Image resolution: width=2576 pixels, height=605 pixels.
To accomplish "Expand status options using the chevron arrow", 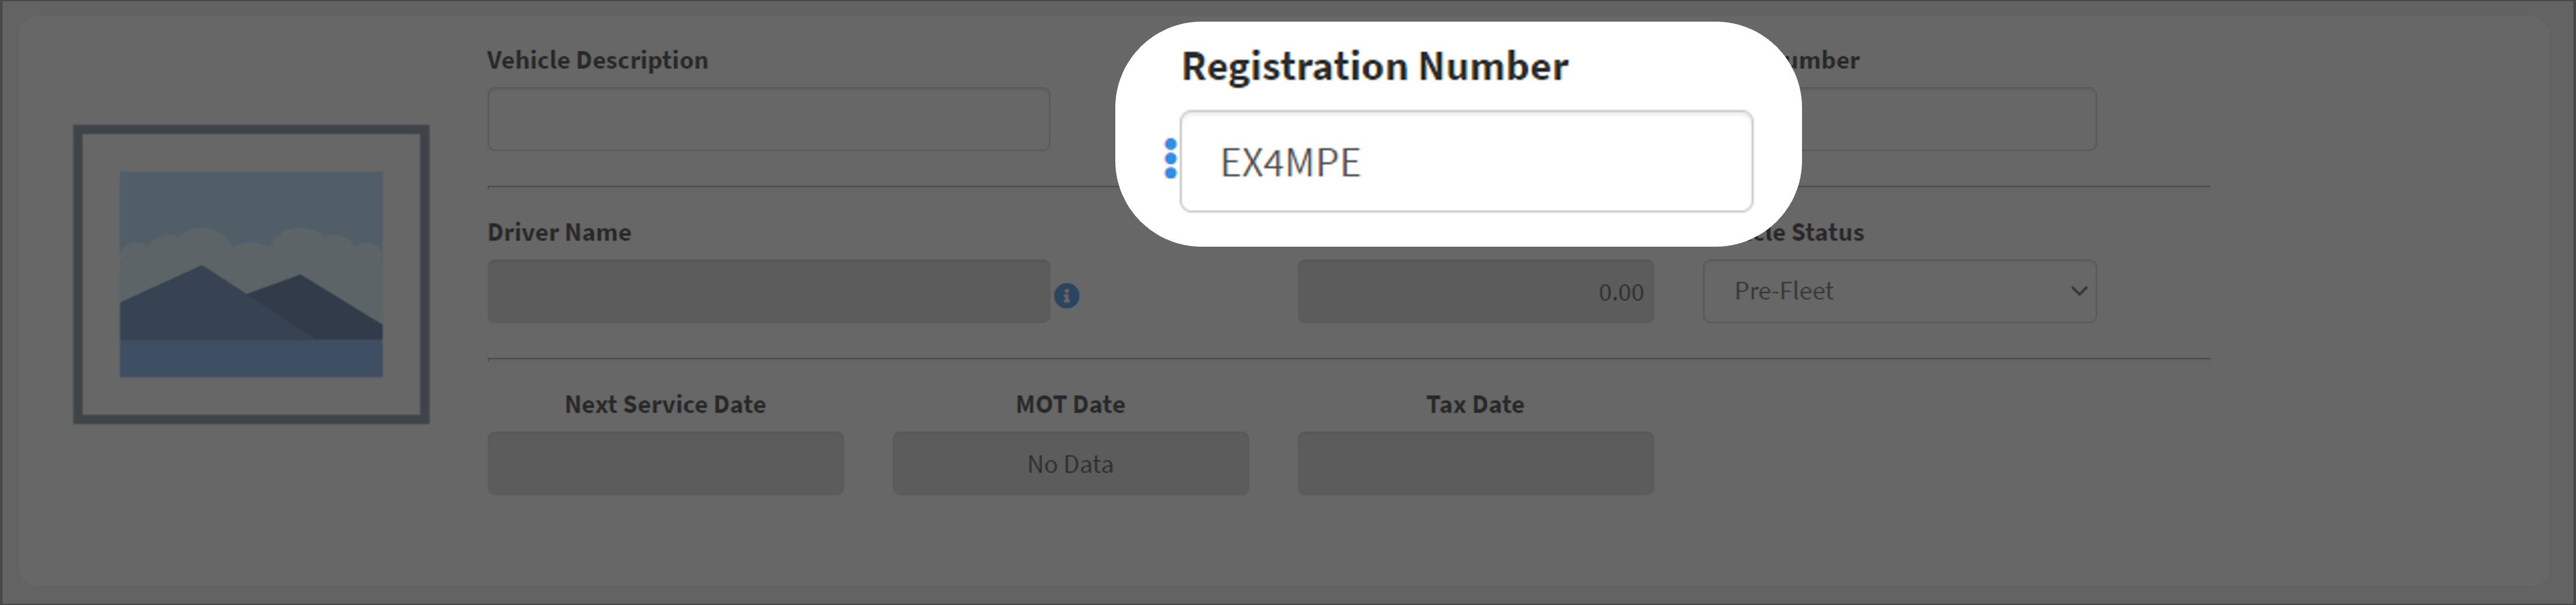I will [x=2078, y=292].
